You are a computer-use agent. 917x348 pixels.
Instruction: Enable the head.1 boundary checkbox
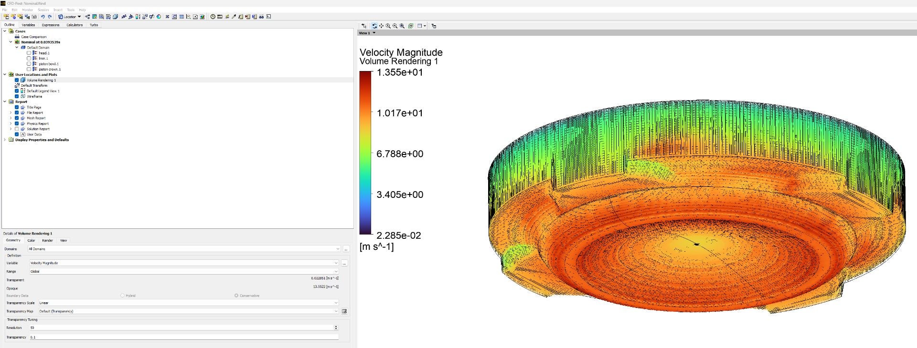(29, 53)
